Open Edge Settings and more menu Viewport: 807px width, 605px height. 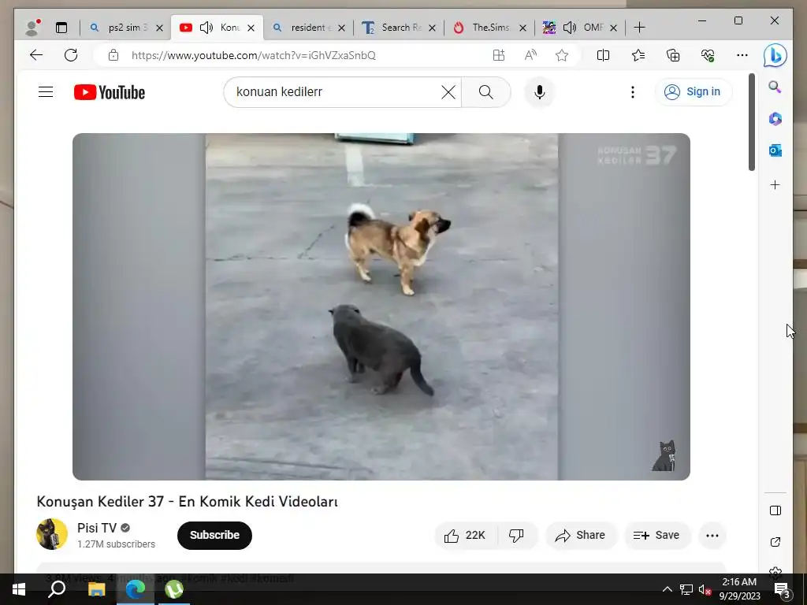(742, 55)
